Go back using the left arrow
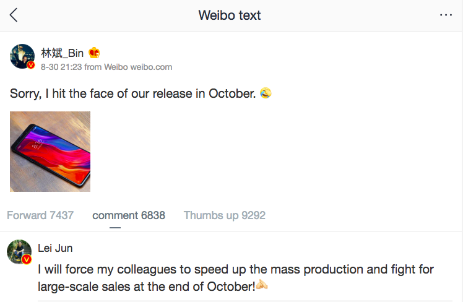463x302 pixels. 14,15
